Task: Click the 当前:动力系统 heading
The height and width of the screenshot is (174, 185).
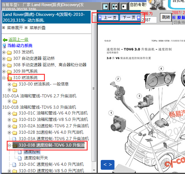Action: pos(20,46)
